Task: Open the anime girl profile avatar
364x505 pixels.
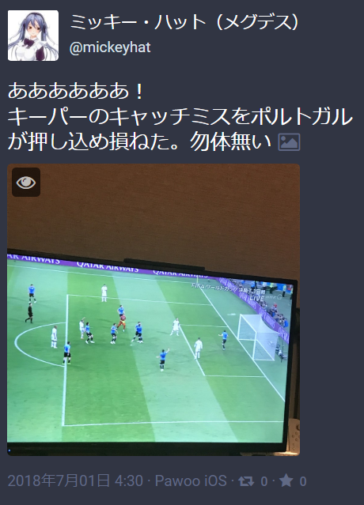Action: click(x=33, y=36)
